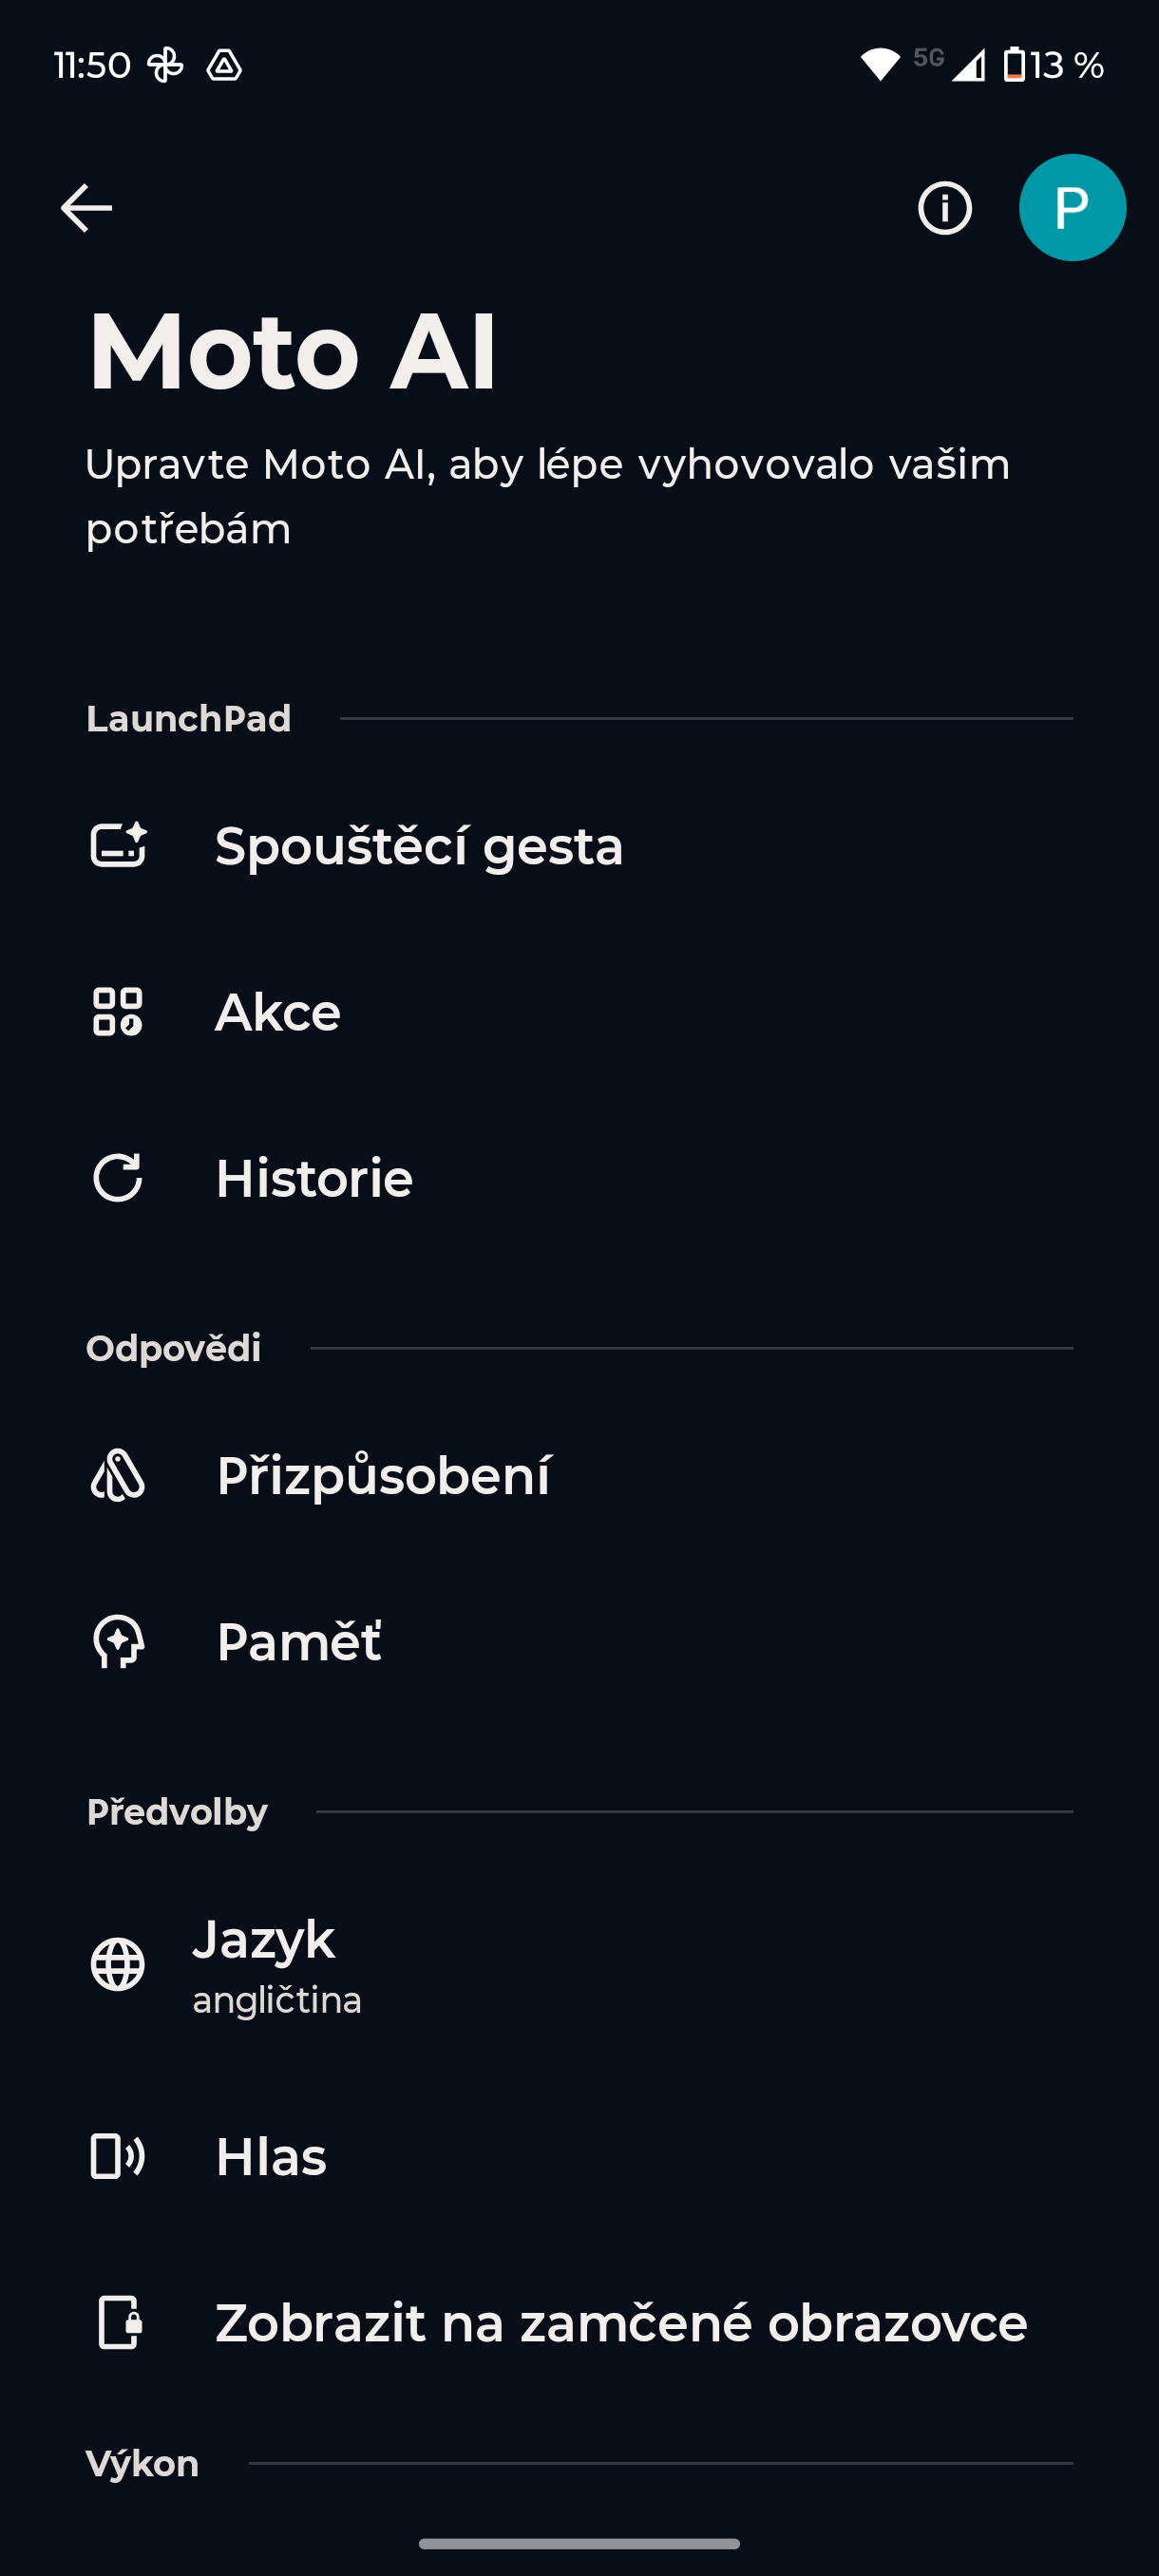This screenshot has height=2576, width=1159.
Task: Change Jazyk currently set to angličtina
Action: 277,1965
